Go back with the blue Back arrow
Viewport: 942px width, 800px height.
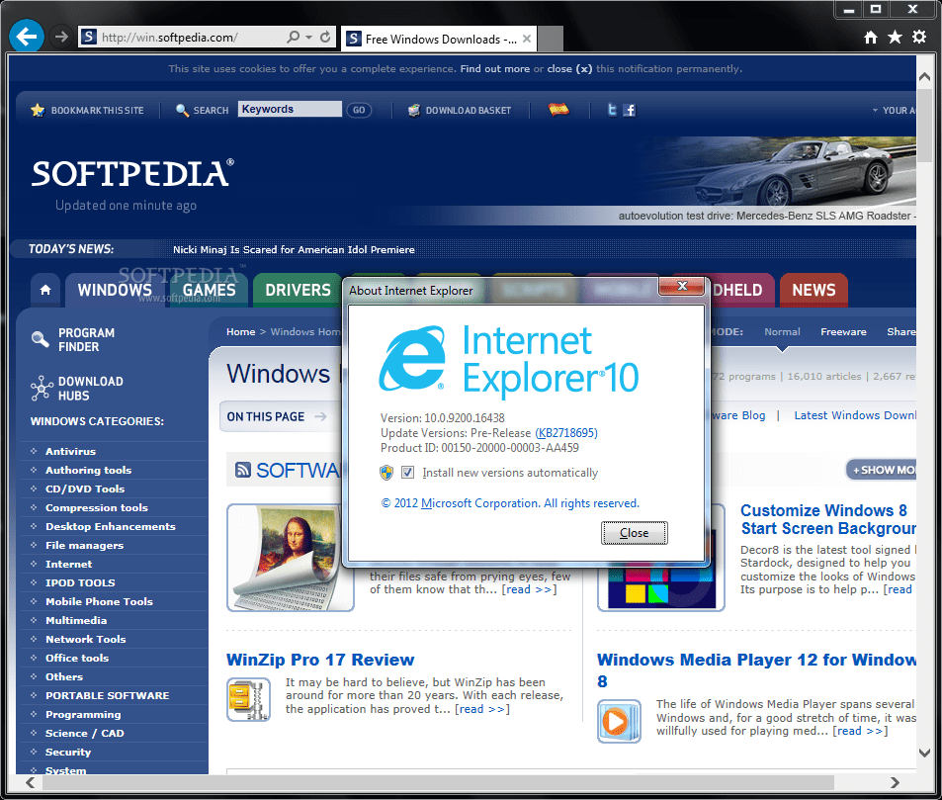[27, 37]
